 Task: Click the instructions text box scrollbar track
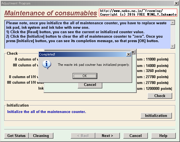(x=172, y=33)
